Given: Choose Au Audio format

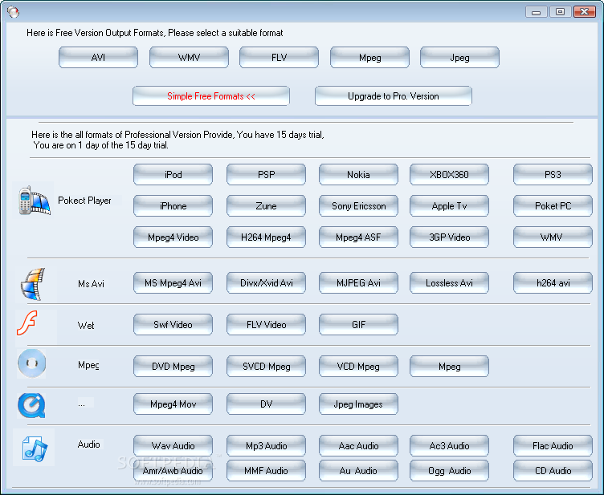Looking at the screenshot, I should 358,471.
